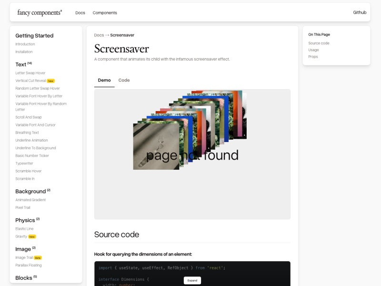Open Basic Number Ticker component
This screenshot has height=286, width=381.
pos(32,156)
